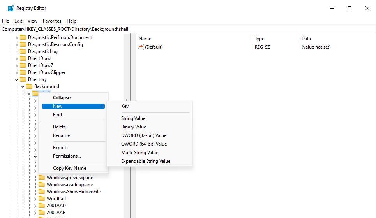Click the Type column header
This screenshot has height=218, width=376.
tap(275, 38)
